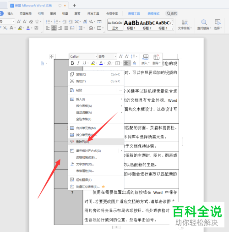This screenshot has width=229, height=232.
Task: Expand 插入(I) submenu in context menu
Action: 96,99
